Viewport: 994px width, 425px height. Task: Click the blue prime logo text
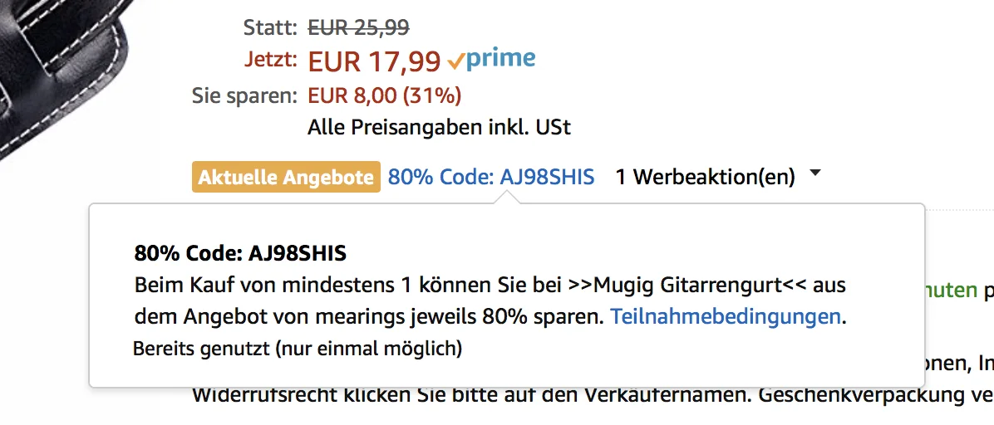[500, 59]
